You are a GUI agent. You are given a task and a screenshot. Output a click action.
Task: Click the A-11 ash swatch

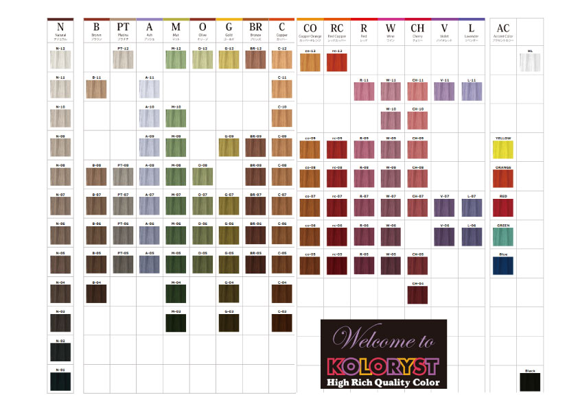click(x=150, y=90)
